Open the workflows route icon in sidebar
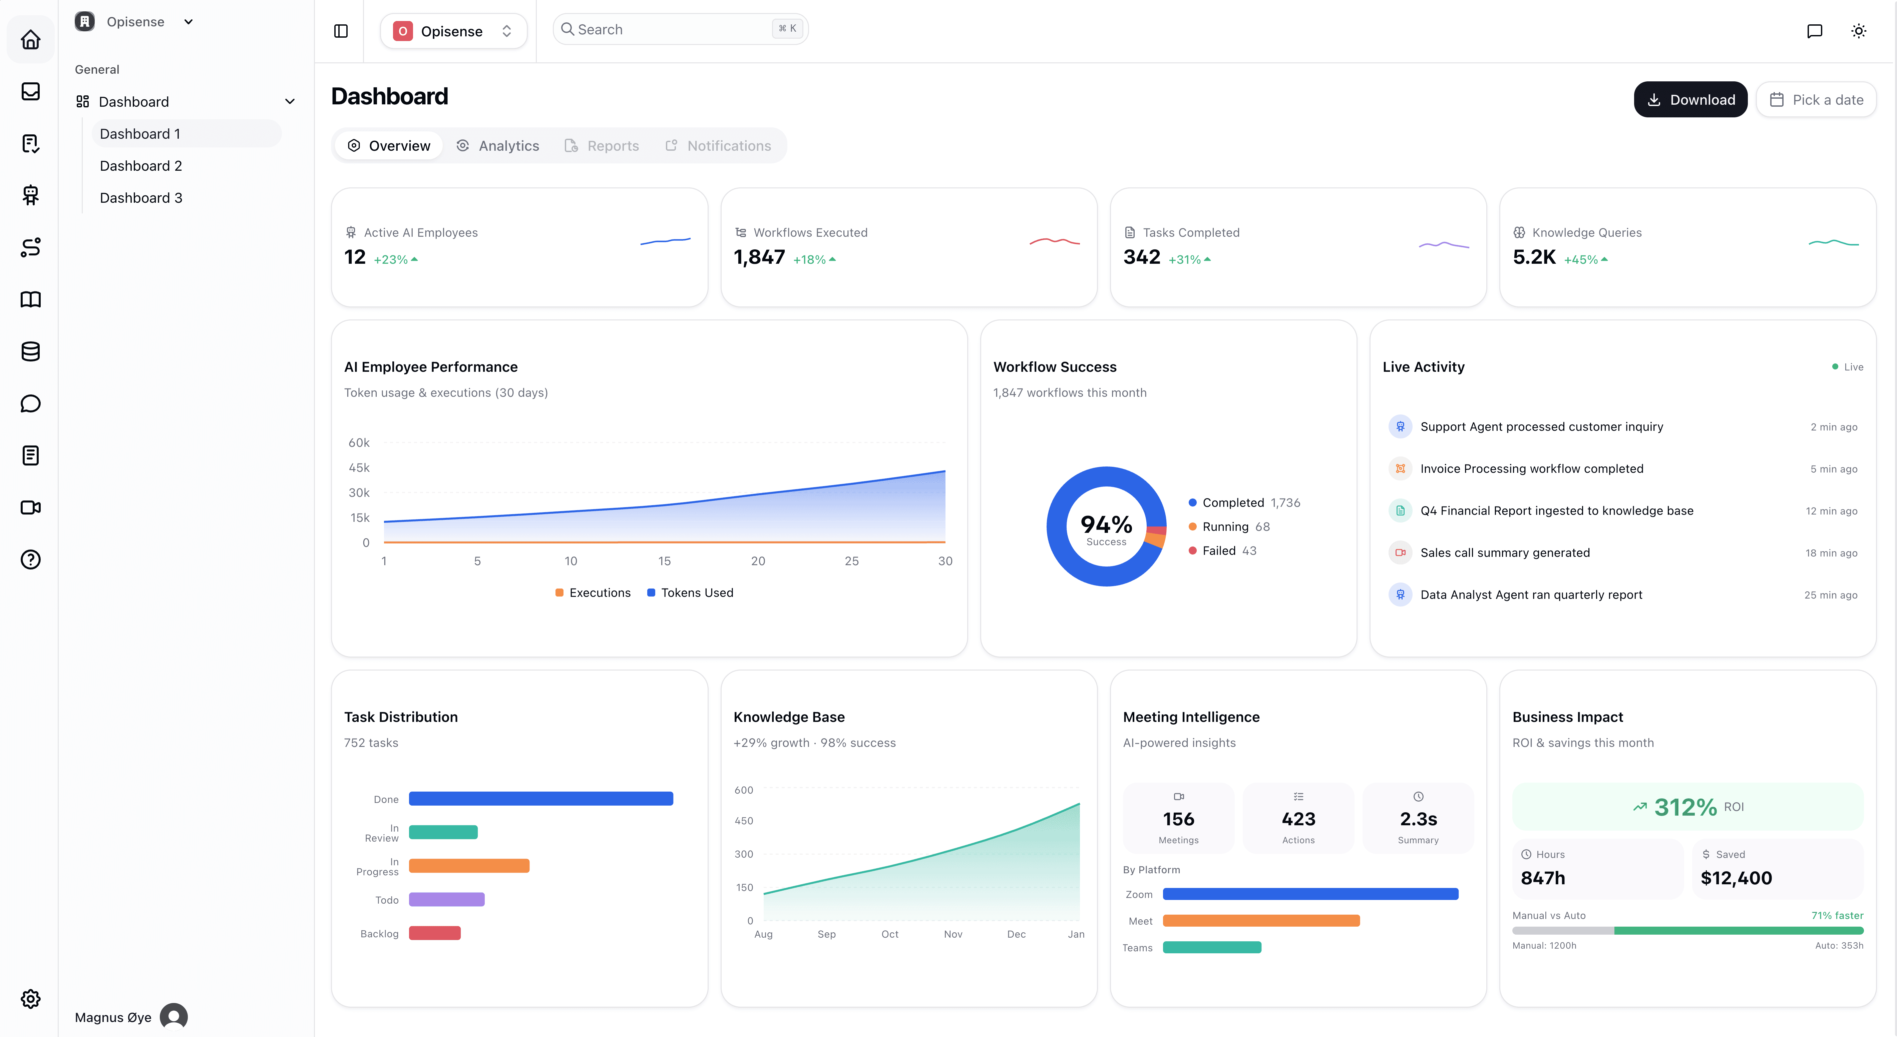Image resolution: width=1897 pixels, height=1037 pixels. click(x=30, y=247)
